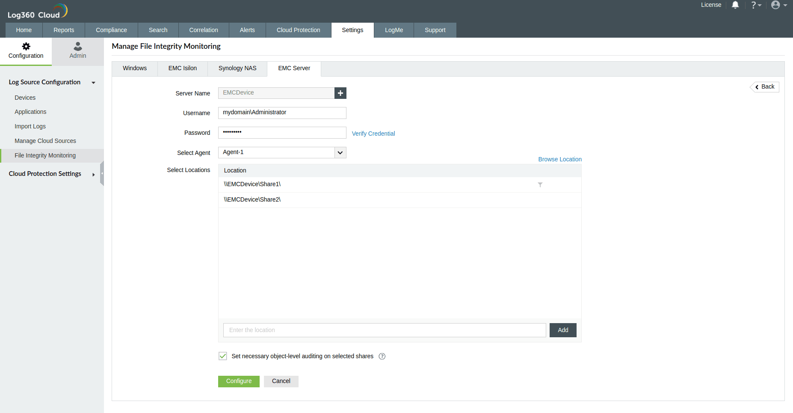Go to the Support tab
This screenshot has width=793, height=413.
pyautogui.click(x=435, y=30)
